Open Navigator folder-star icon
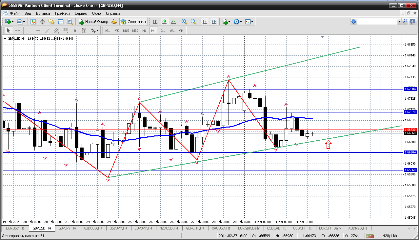The image size is (419, 240). click(x=51, y=22)
